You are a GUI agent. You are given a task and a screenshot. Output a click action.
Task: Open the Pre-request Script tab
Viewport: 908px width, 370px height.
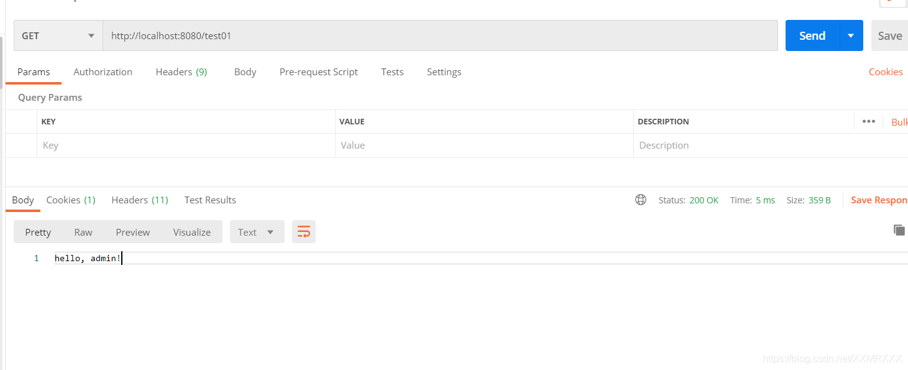coord(318,72)
